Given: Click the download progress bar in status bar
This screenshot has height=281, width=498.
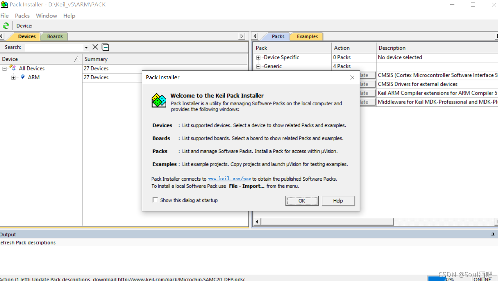Looking at the screenshot, I should click(x=449, y=279).
